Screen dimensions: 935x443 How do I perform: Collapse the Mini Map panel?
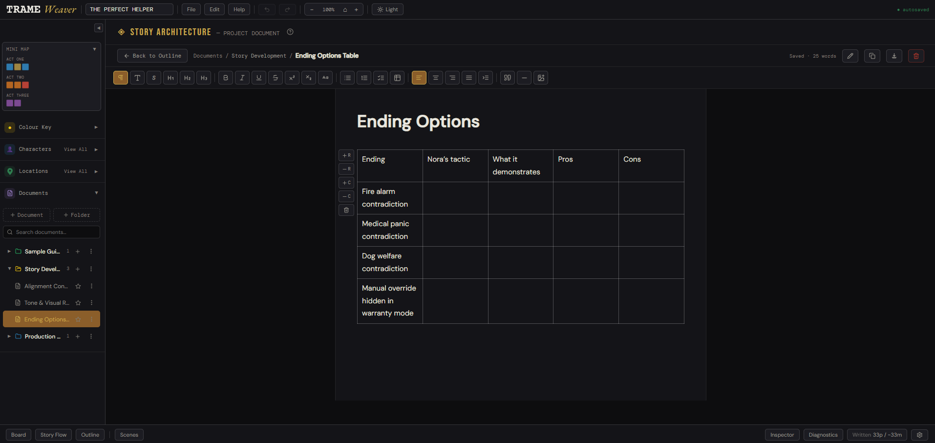[x=95, y=49]
